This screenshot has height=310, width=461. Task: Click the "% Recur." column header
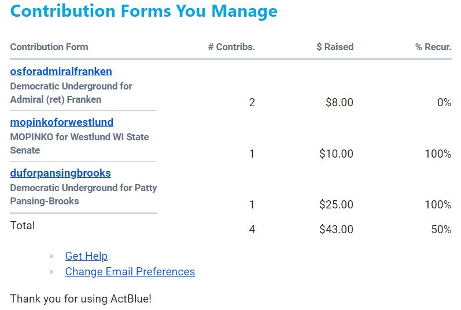433,47
